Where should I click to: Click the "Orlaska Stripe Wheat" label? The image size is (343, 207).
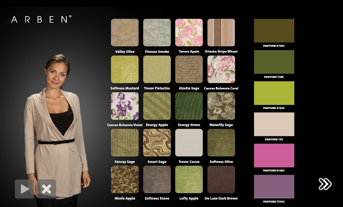221,51
